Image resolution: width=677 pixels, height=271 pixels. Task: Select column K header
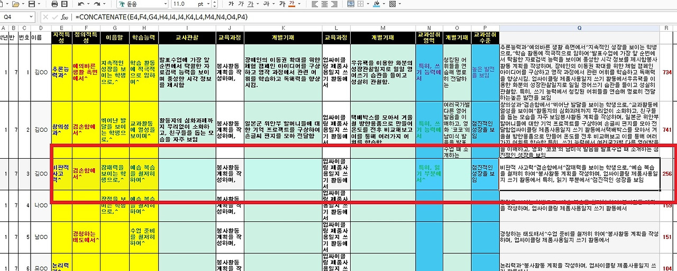point(282,28)
